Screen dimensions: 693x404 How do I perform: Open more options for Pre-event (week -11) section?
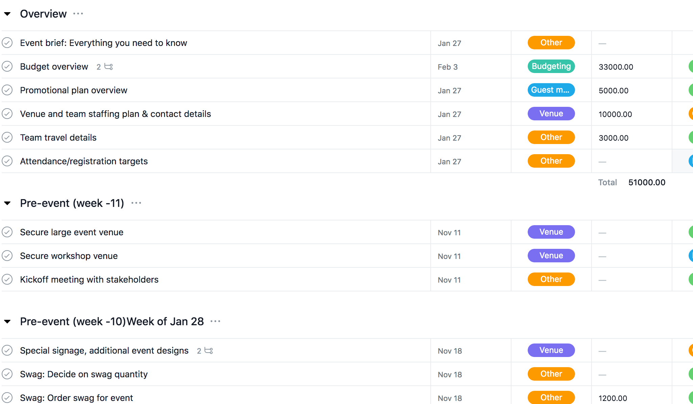point(136,203)
